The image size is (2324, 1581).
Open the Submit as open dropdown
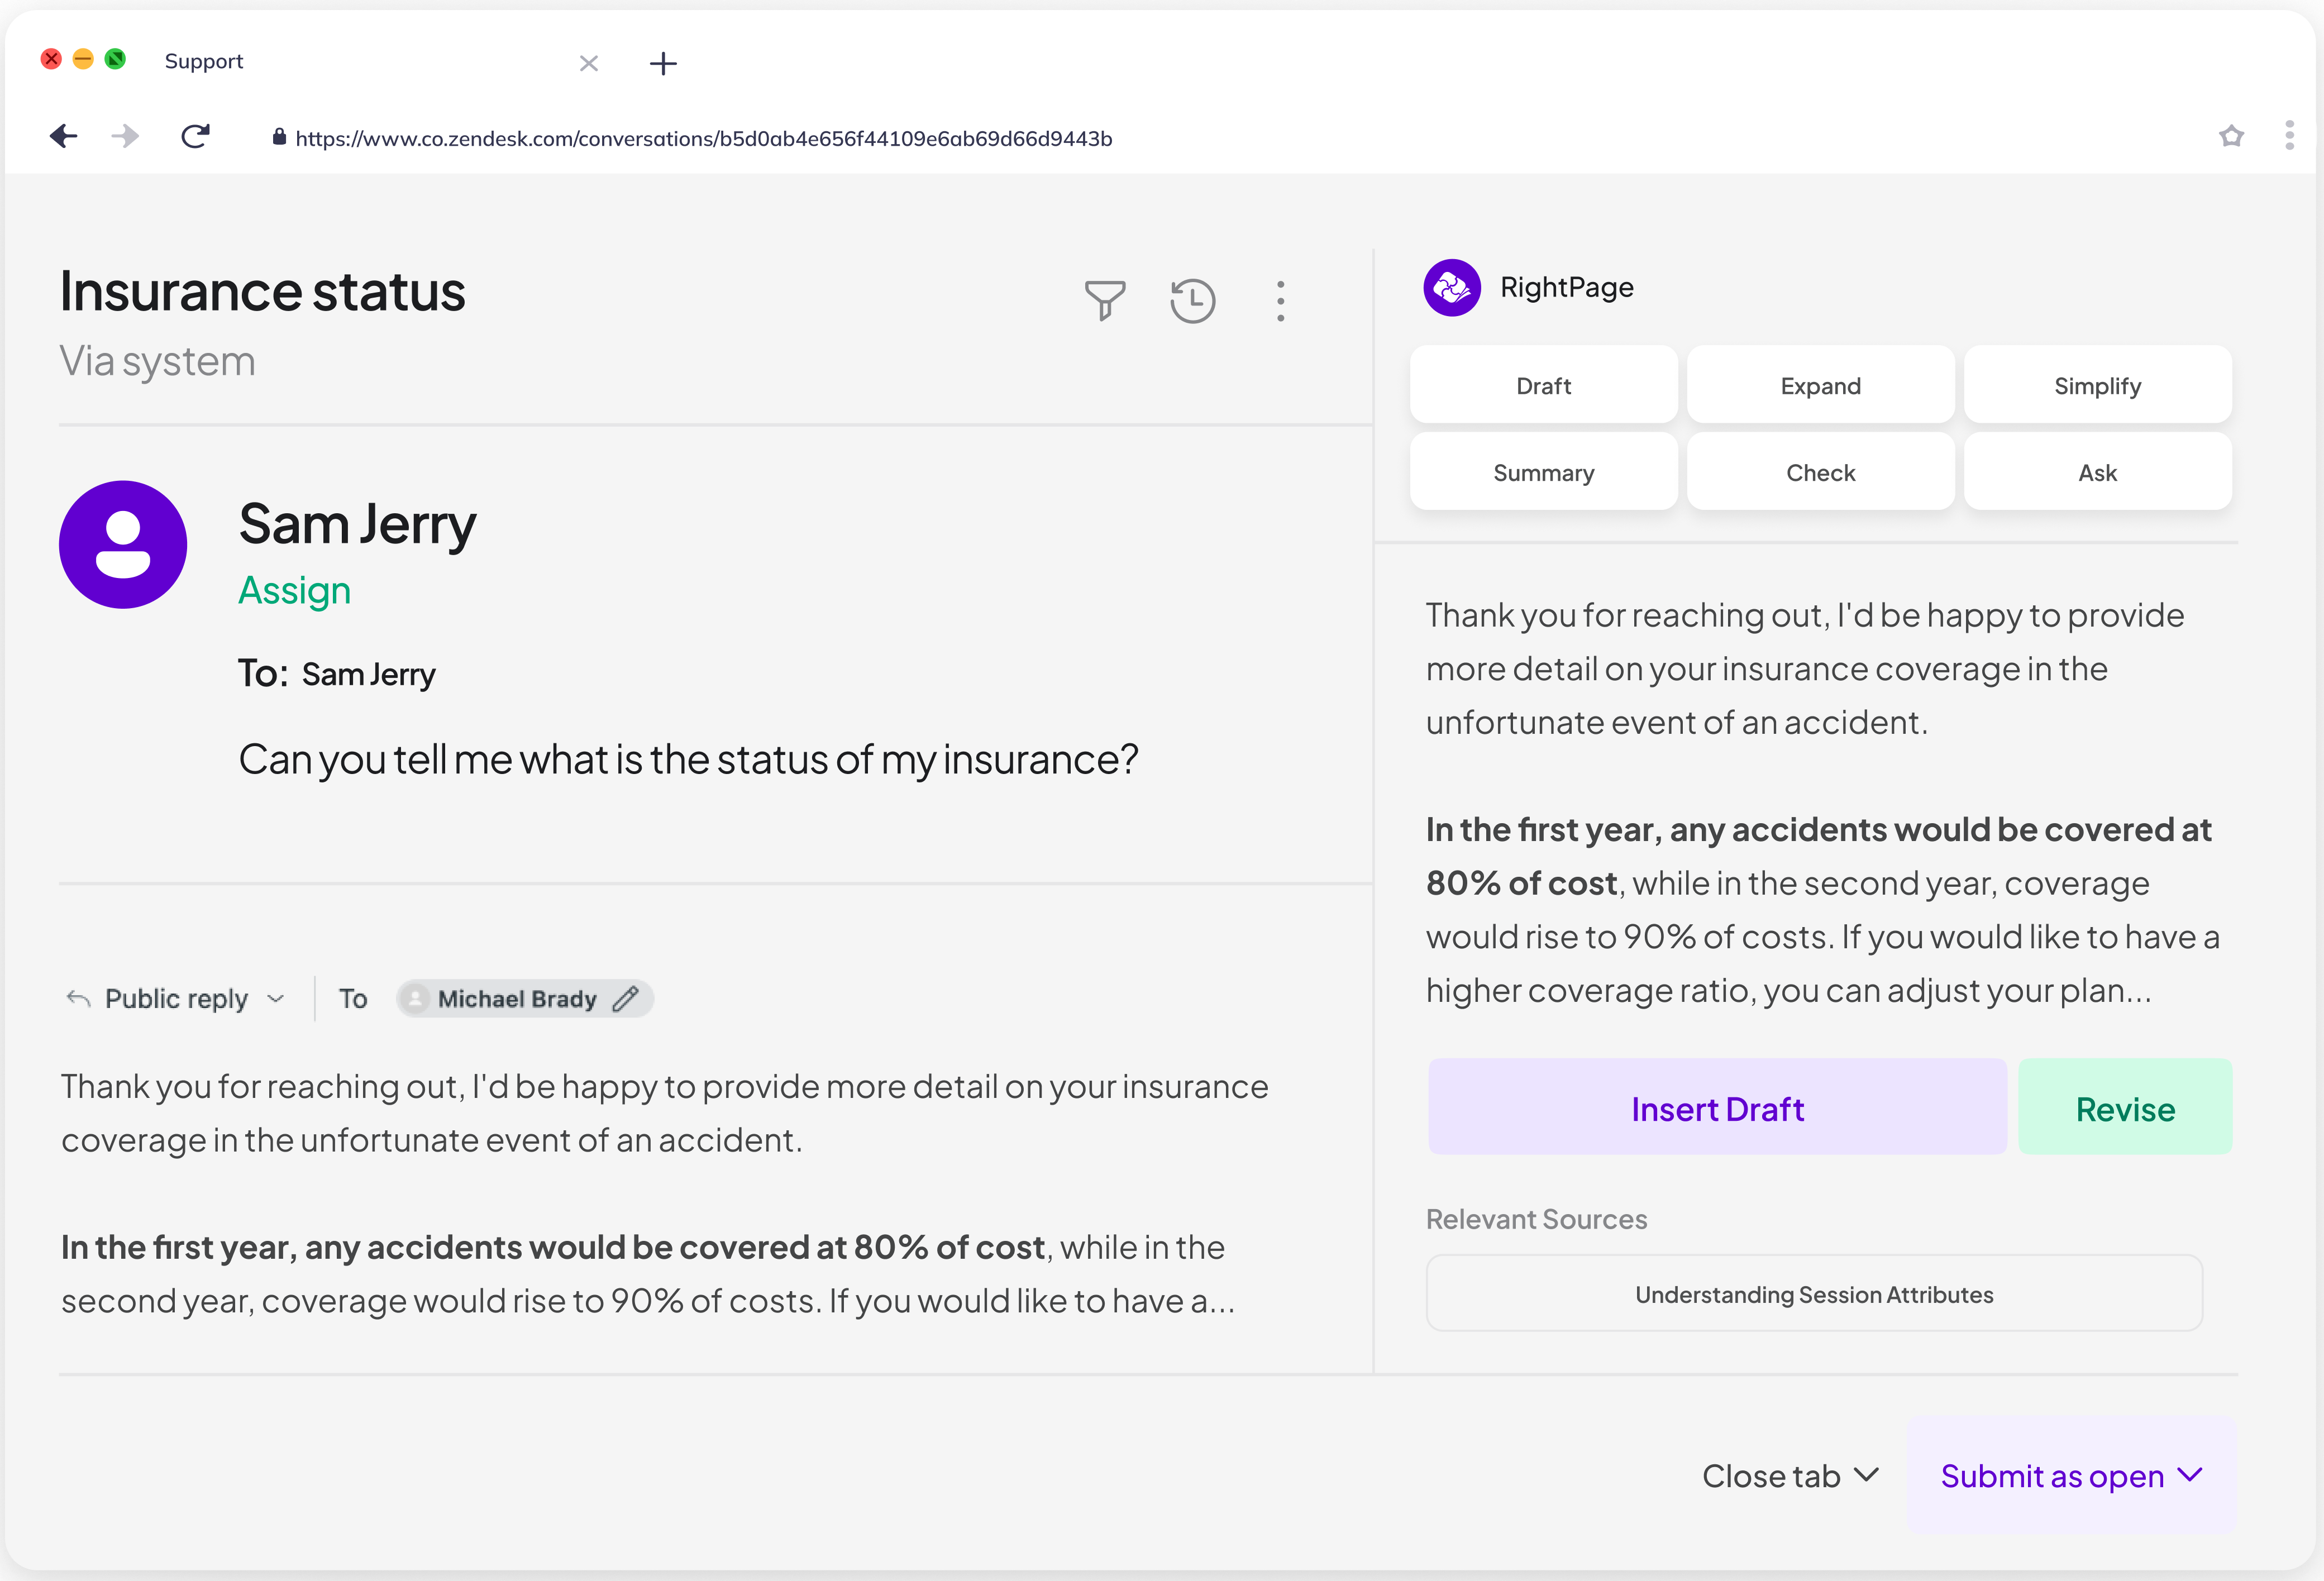pos(2071,1476)
